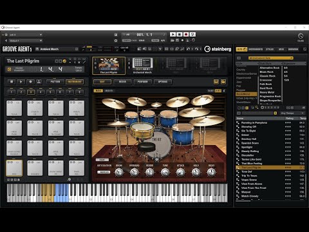
Task: Open the Ambient March preset selector
Action: [57, 49]
